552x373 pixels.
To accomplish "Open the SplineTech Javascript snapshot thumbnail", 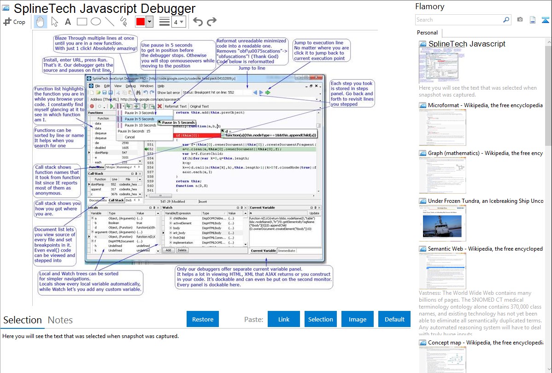I will [x=441, y=66].
